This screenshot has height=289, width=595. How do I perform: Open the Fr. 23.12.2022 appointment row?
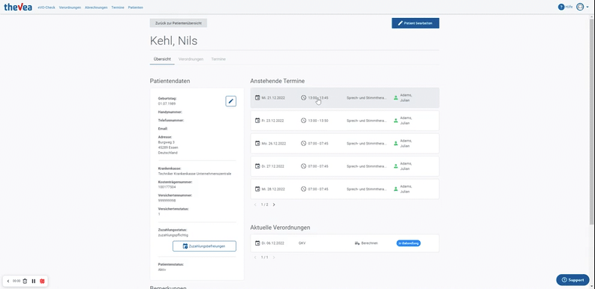click(344, 121)
